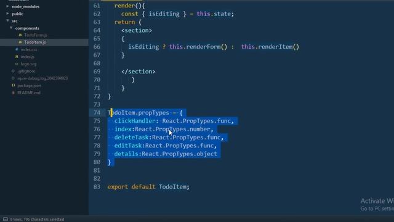This screenshot has width=394, height=222.
Task: Click the index.js file icon
Action: click(x=17, y=57)
